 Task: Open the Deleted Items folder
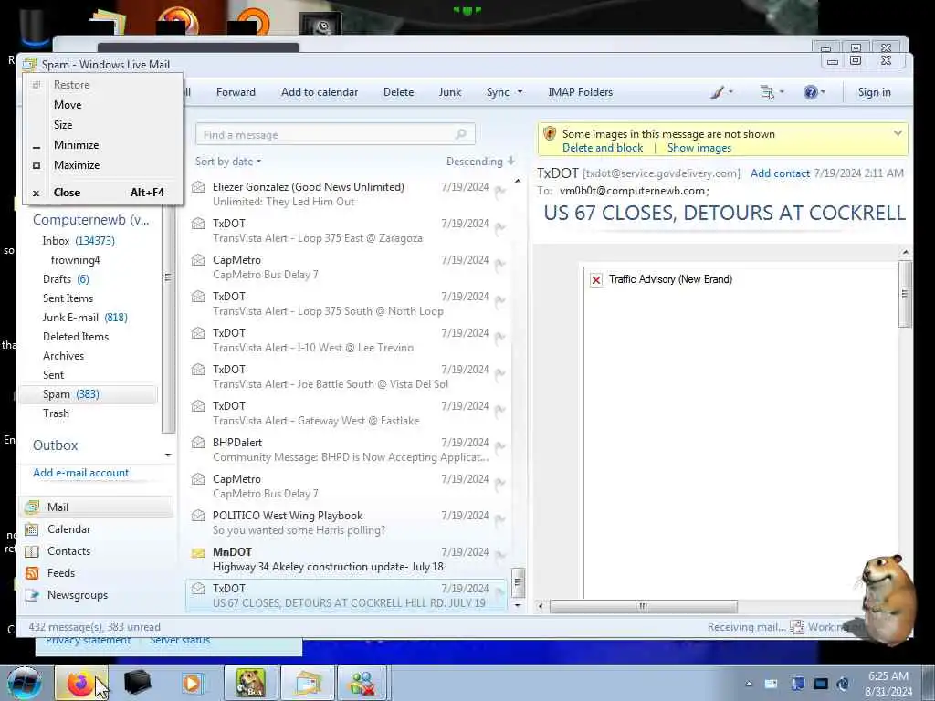click(x=76, y=337)
